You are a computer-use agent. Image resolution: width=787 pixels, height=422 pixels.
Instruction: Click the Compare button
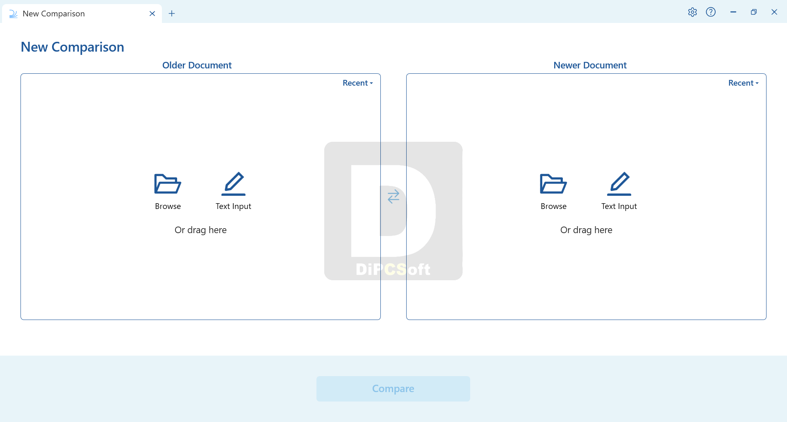click(393, 388)
